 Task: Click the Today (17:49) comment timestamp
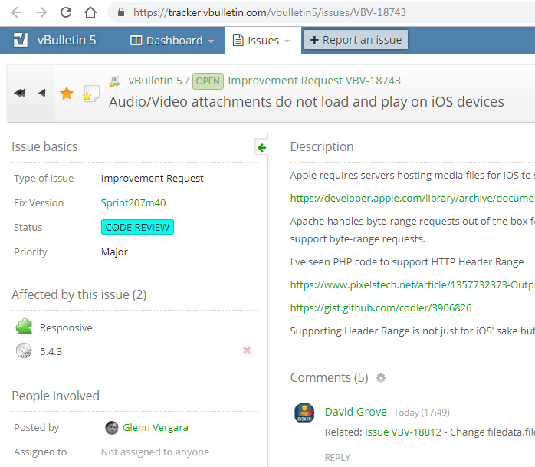click(x=422, y=413)
